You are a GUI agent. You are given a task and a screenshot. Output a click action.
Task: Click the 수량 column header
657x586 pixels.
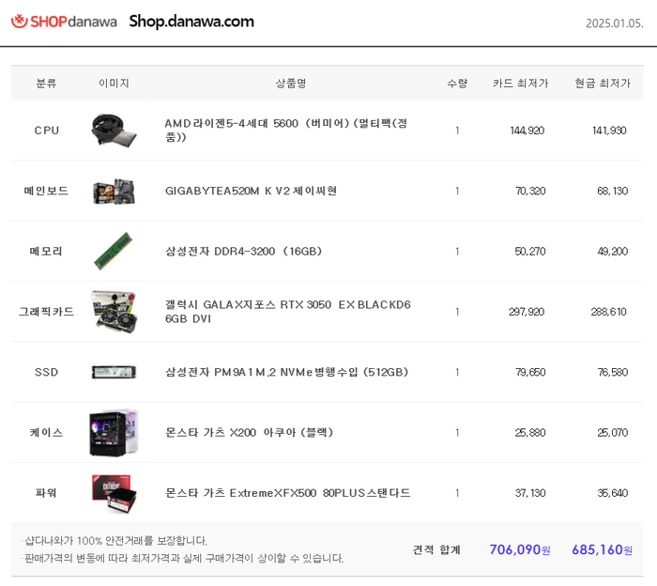(x=457, y=83)
